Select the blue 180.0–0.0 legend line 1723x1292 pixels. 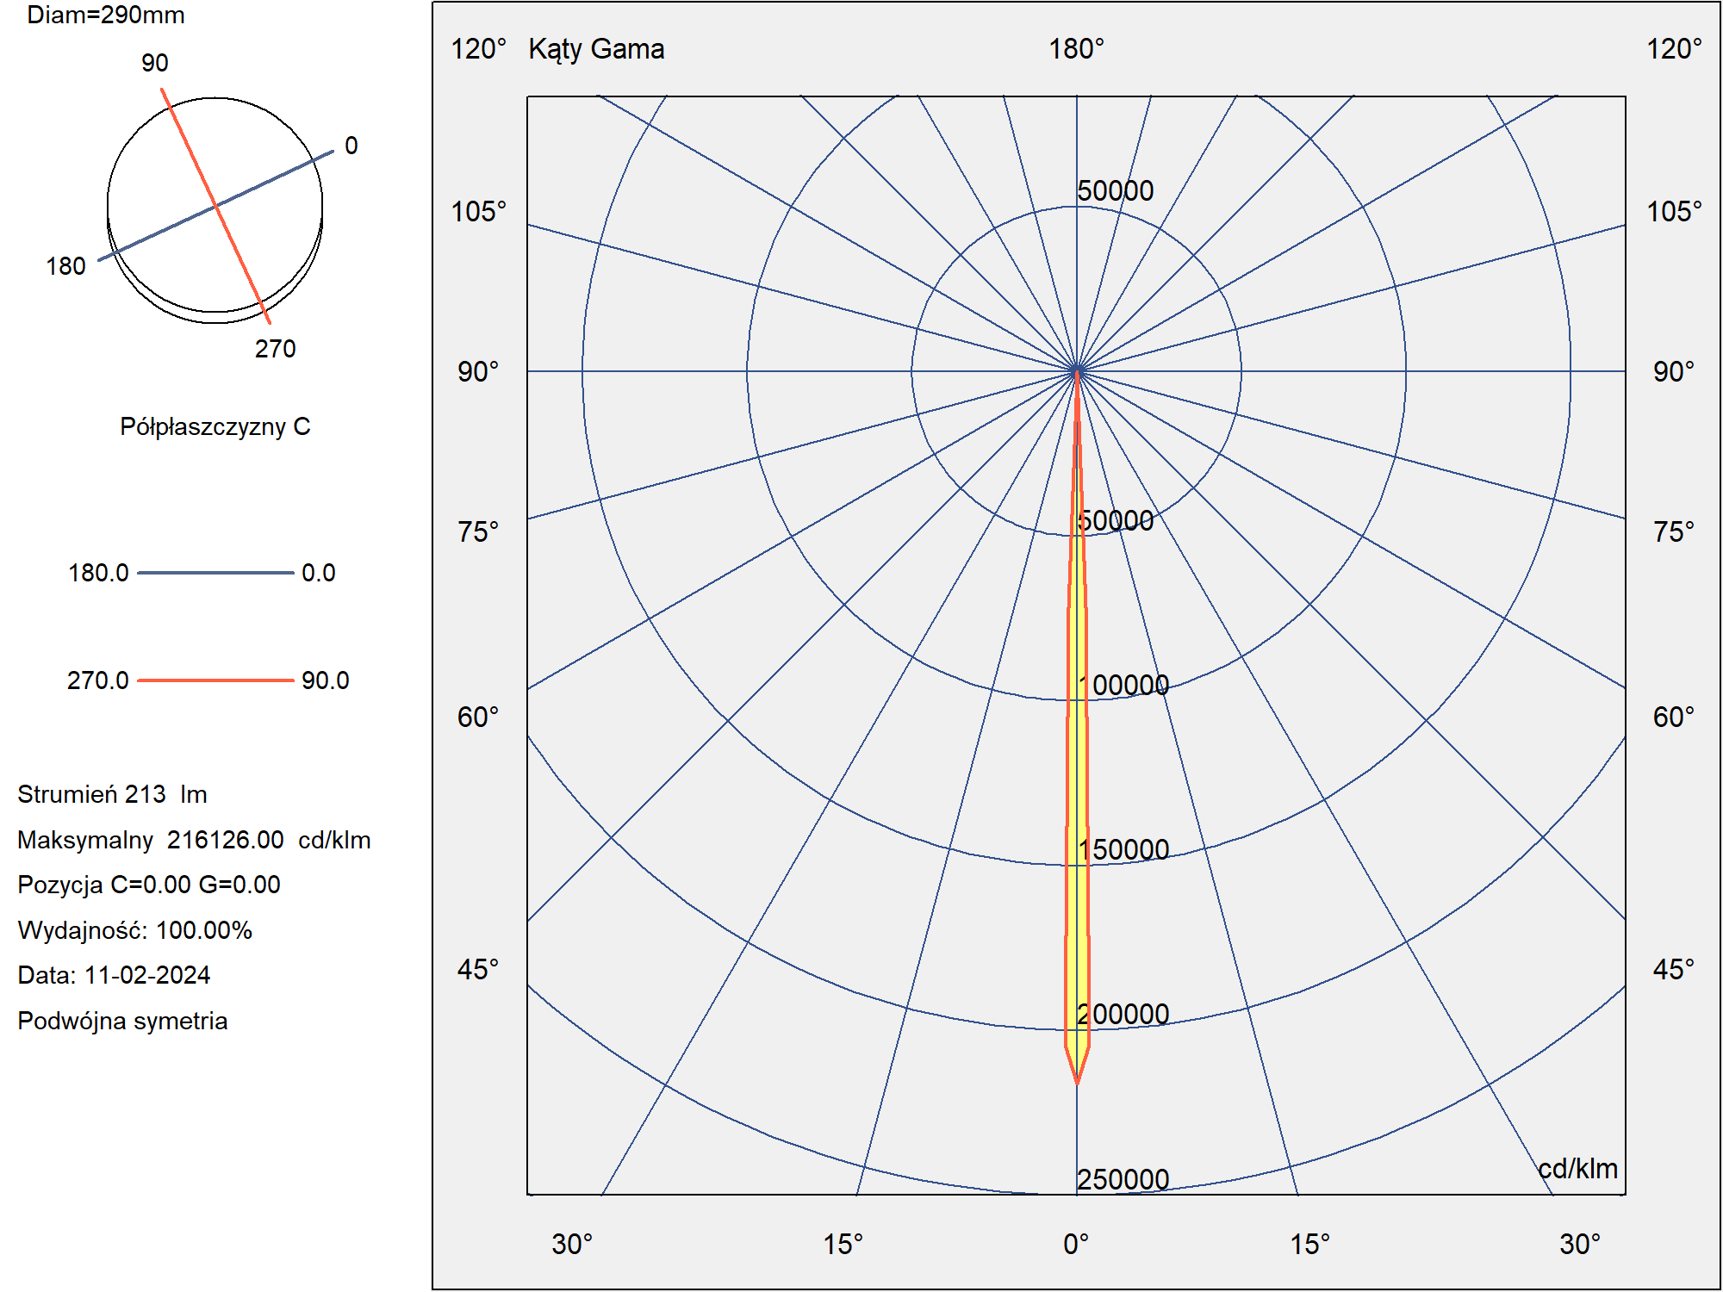pos(215,573)
